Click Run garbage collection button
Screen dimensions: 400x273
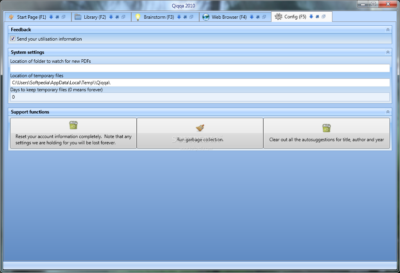tap(200, 133)
